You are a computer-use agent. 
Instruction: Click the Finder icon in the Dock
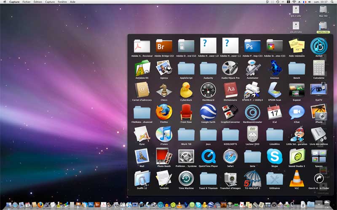9,205
